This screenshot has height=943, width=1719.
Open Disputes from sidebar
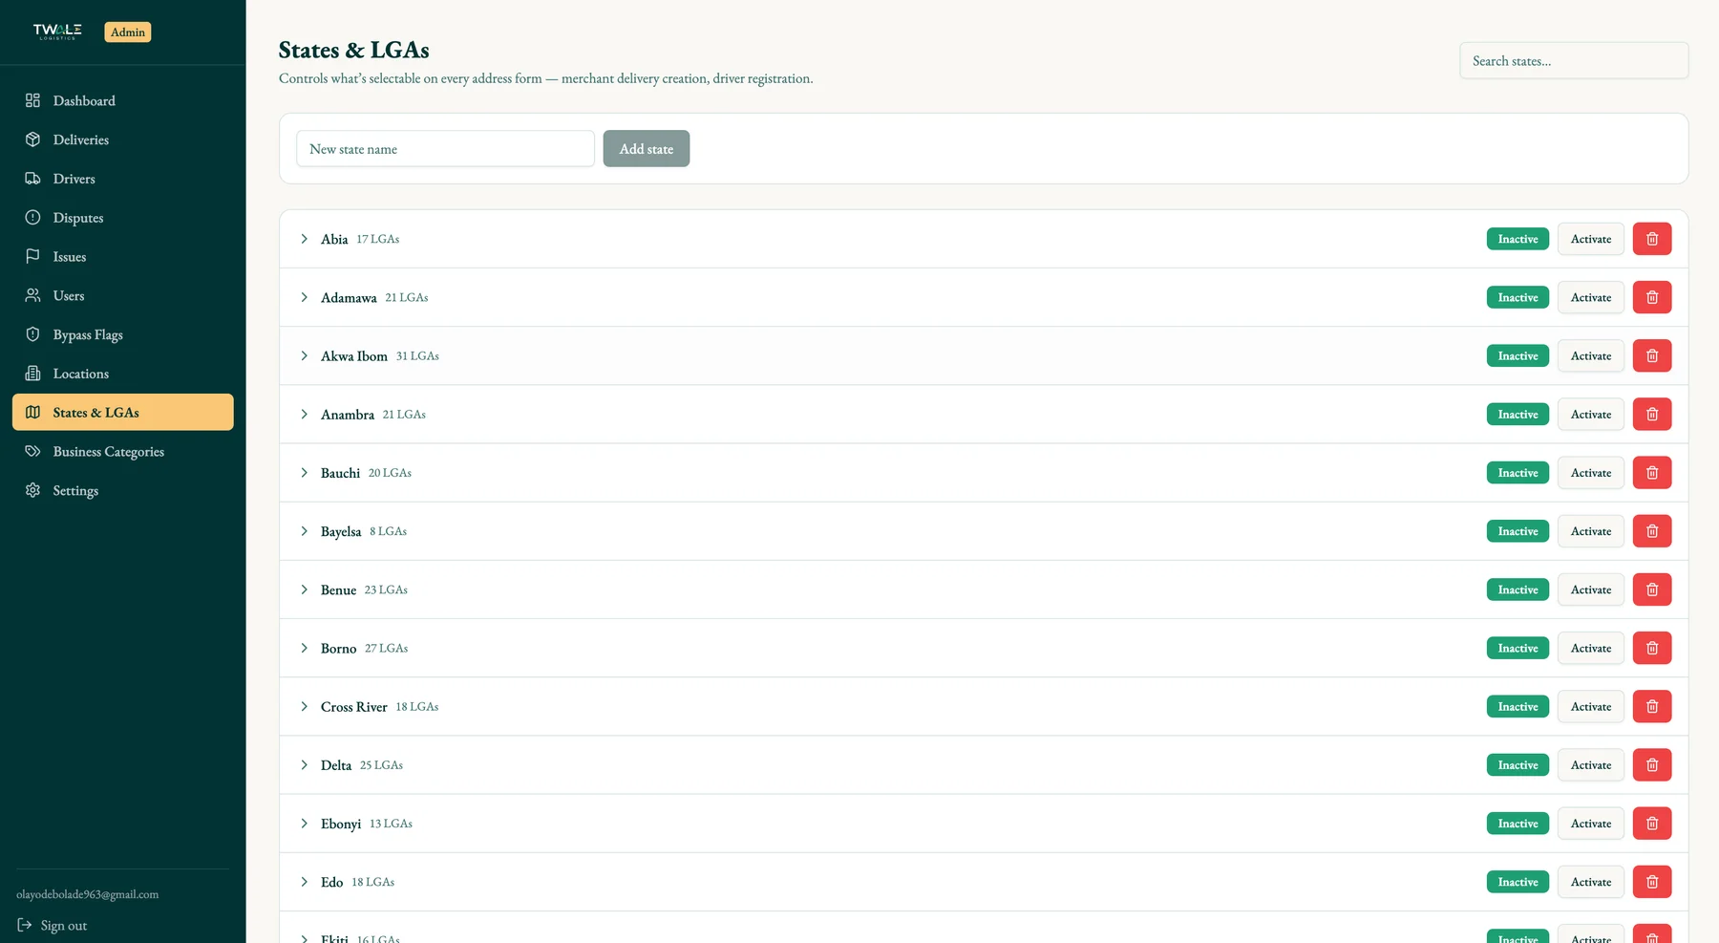point(122,218)
